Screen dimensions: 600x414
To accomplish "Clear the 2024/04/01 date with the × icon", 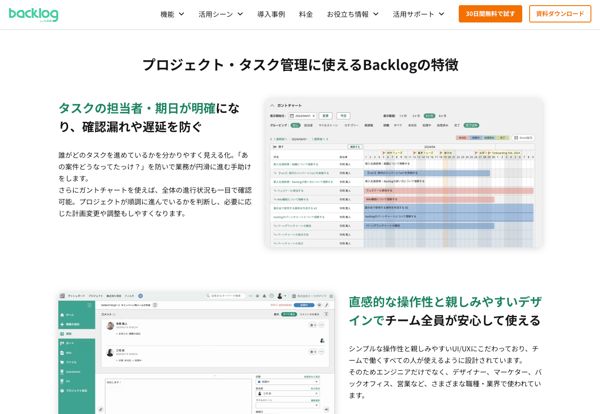I will tap(314, 116).
